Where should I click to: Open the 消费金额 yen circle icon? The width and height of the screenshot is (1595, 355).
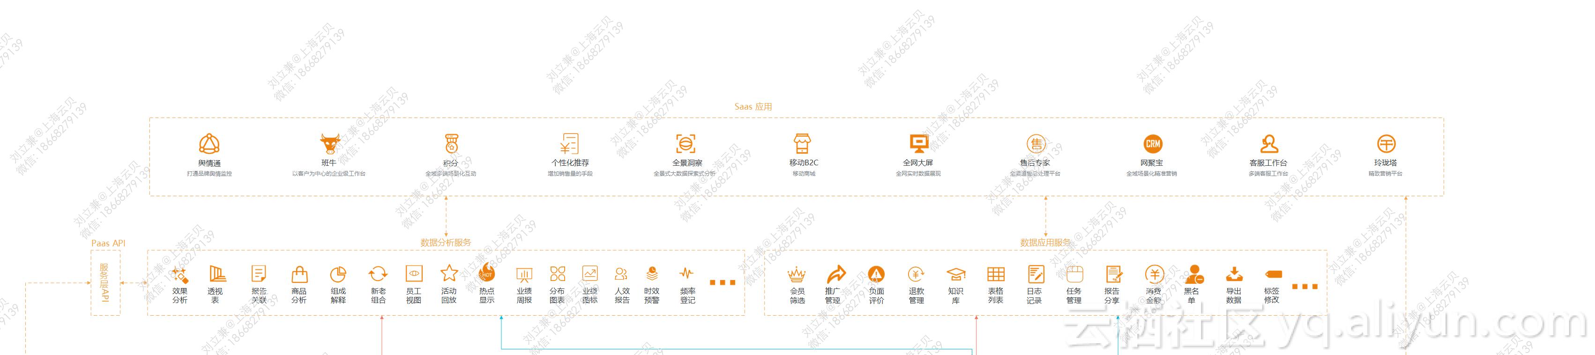1154,274
